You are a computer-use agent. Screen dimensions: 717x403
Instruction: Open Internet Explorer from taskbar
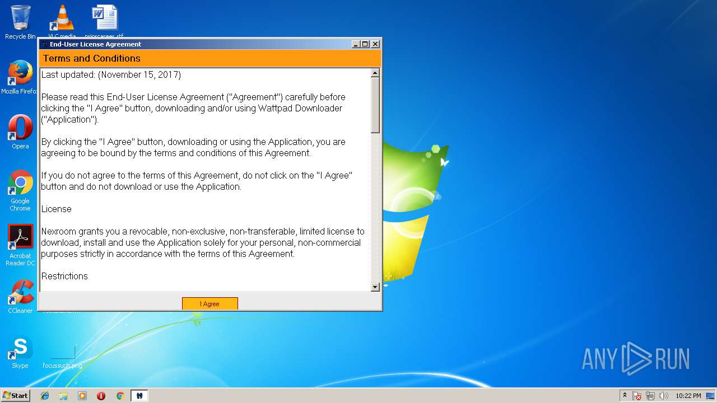(x=45, y=396)
